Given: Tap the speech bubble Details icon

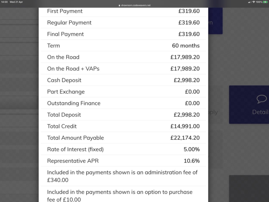Looking at the screenshot, I should (262, 99).
